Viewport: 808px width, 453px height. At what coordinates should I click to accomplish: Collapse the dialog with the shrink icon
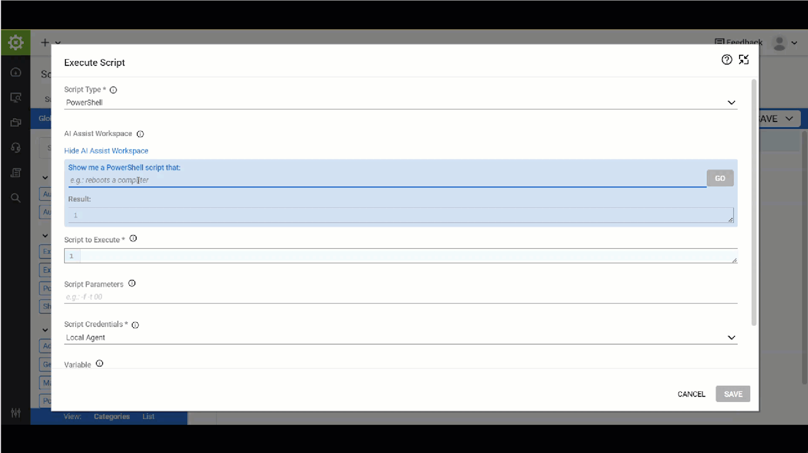744,60
